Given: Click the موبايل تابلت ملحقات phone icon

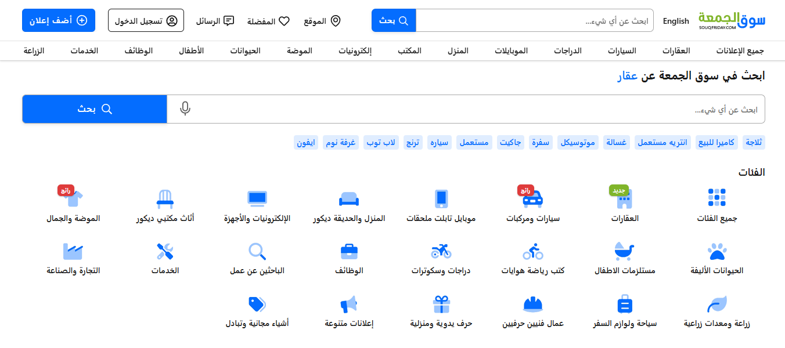Looking at the screenshot, I should click(x=441, y=198).
